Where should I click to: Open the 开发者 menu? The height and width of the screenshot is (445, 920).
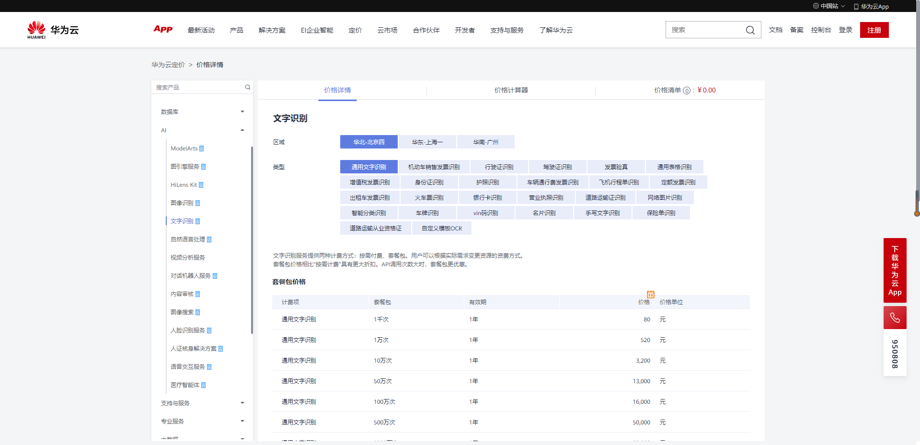[x=465, y=30]
